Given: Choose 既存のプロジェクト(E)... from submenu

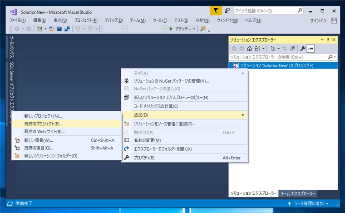Looking at the screenshot, I should click(x=66, y=124).
